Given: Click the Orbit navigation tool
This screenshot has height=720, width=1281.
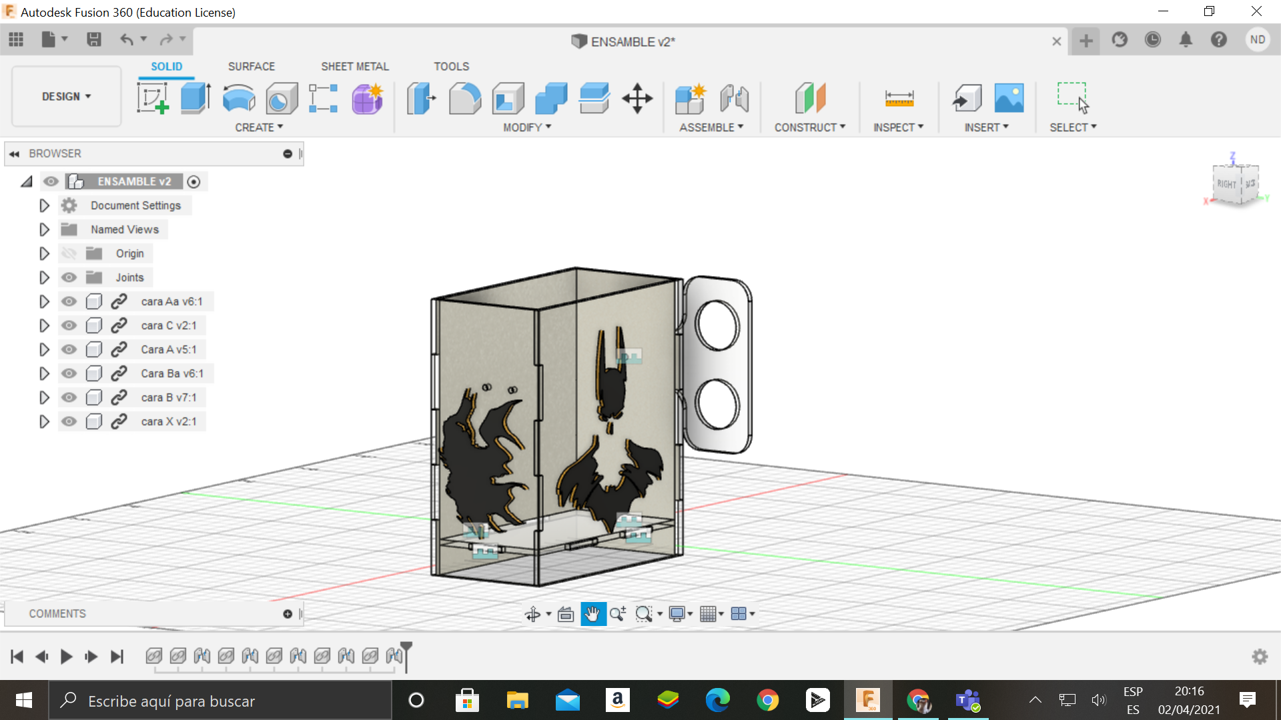Looking at the screenshot, I should 532,614.
